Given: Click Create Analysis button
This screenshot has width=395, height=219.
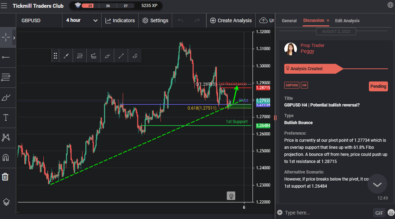Looking at the screenshot, I should click(231, 20).
